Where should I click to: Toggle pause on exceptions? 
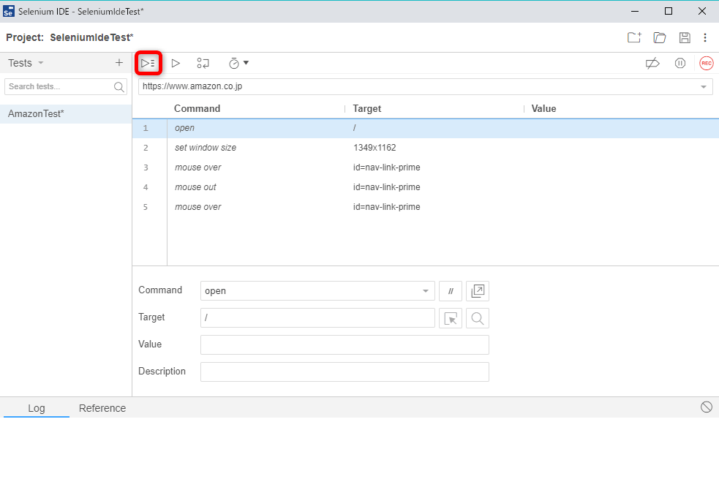(x=680, y=63)
